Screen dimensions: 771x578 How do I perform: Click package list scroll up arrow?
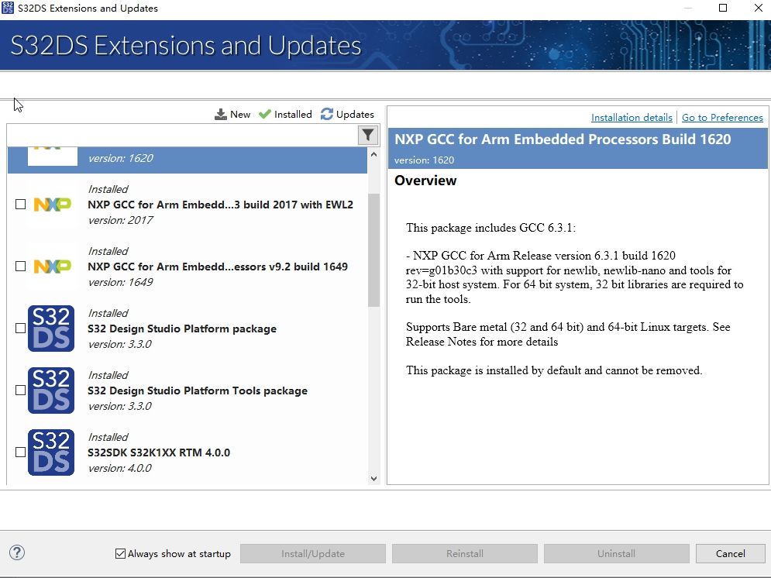[x=373, y=154]
